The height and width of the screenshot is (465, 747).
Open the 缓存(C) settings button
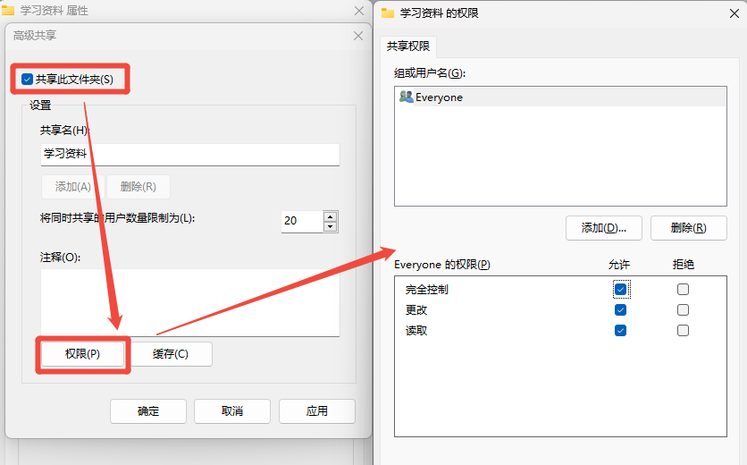[171, 354]
